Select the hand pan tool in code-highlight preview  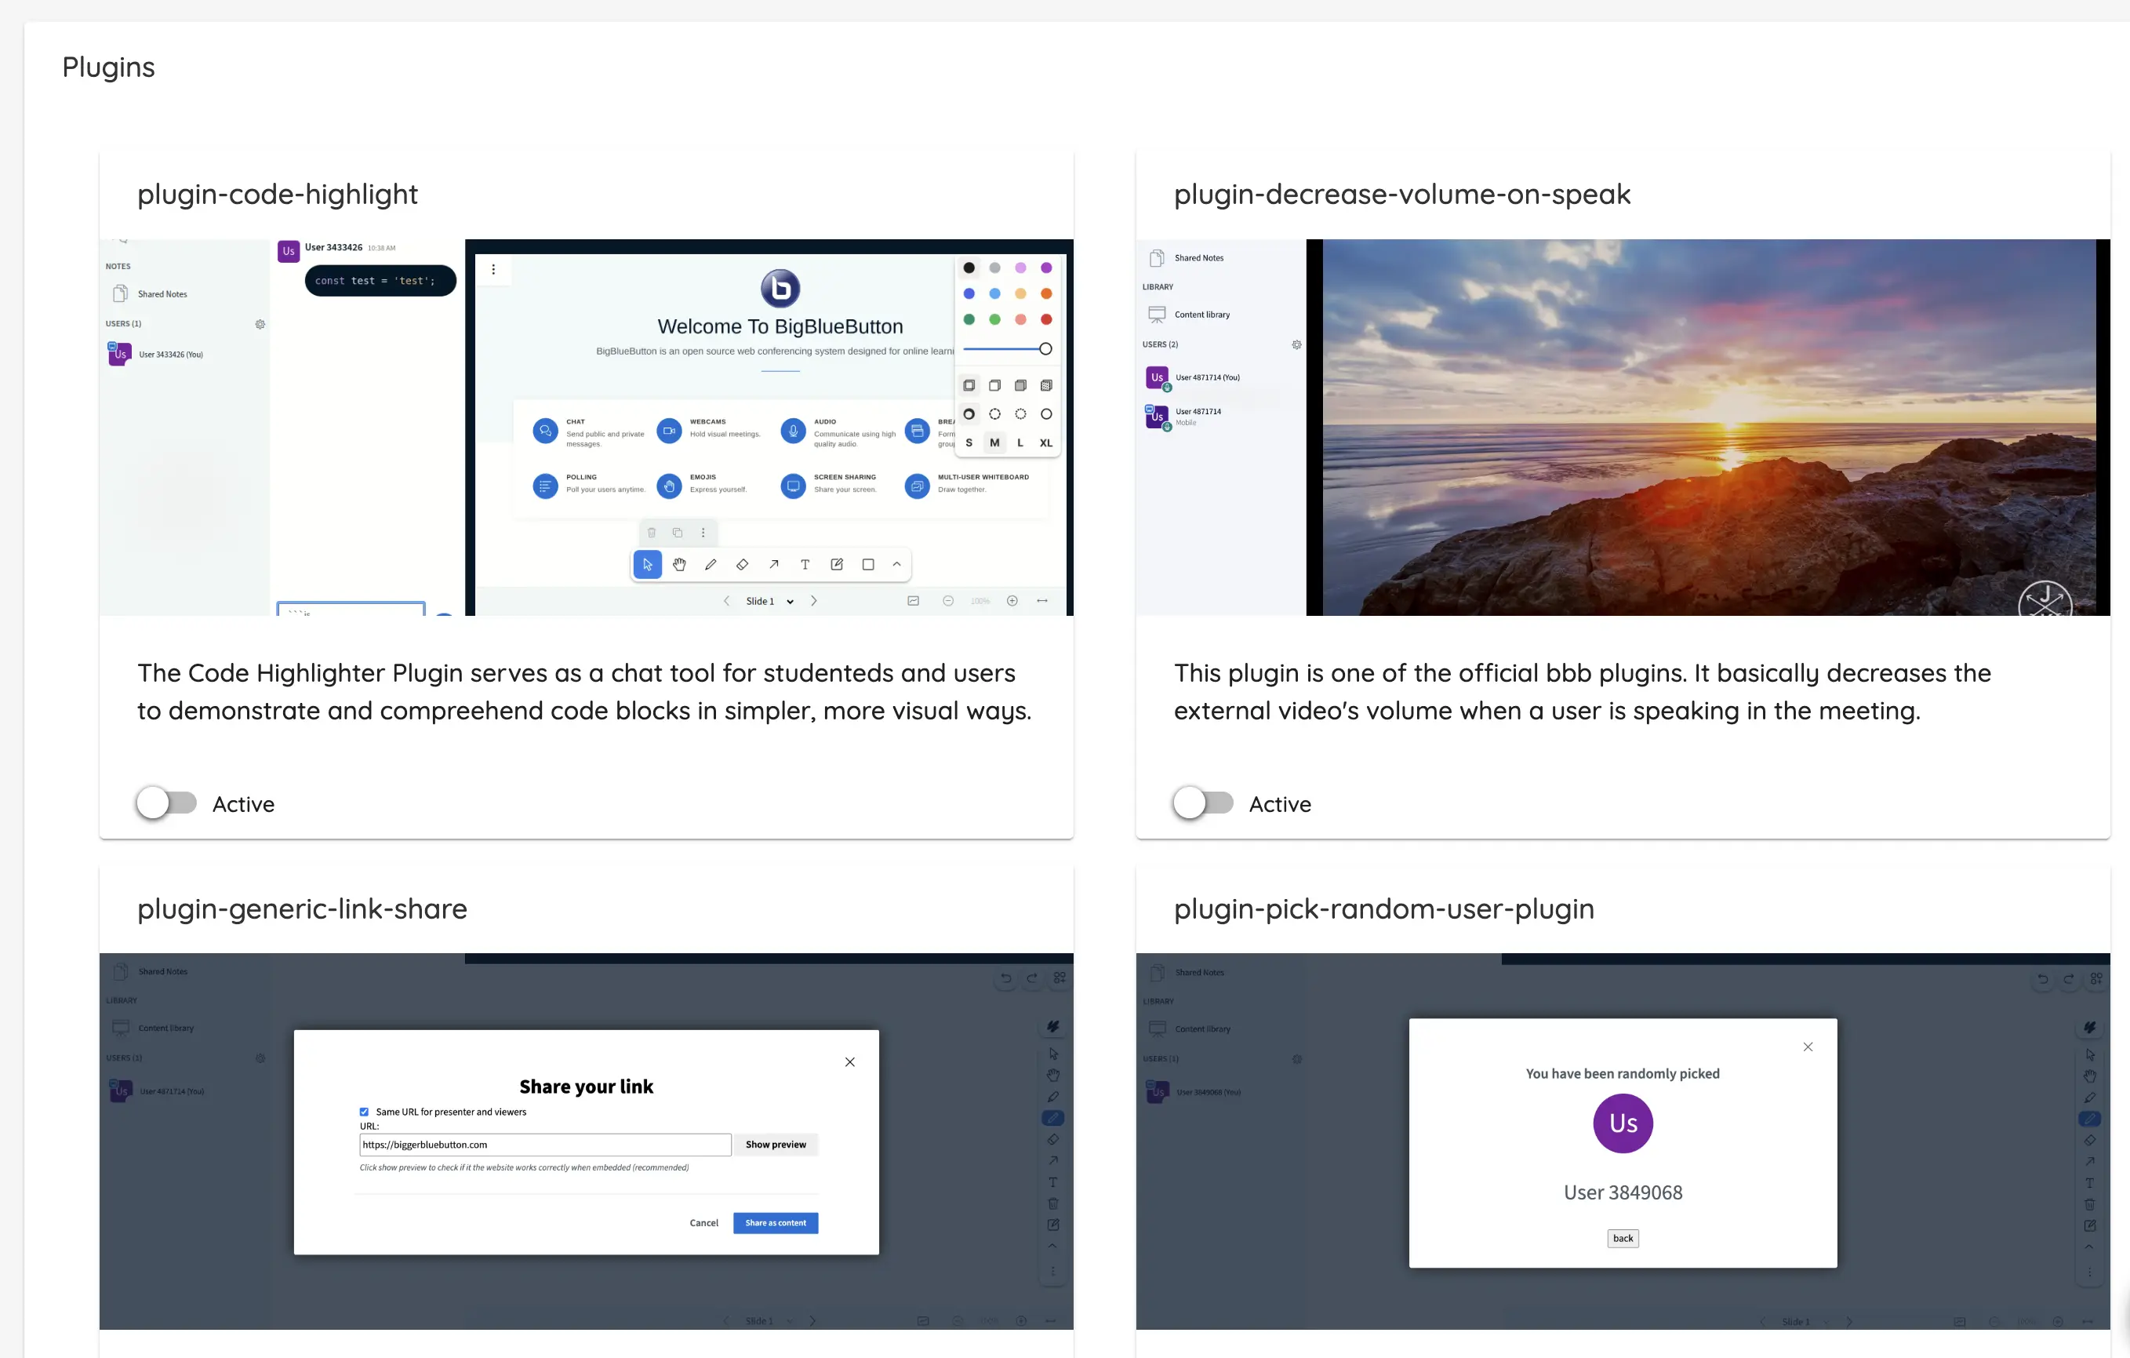pyautogui.click(x=678, y=564)
